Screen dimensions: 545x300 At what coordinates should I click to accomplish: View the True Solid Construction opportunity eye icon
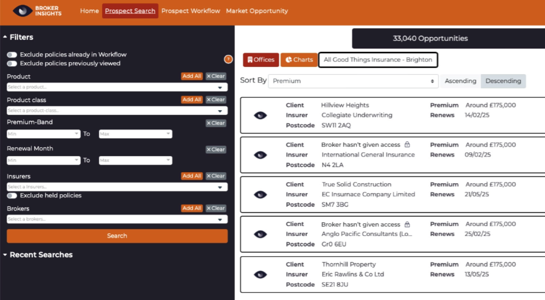(260, 195)
